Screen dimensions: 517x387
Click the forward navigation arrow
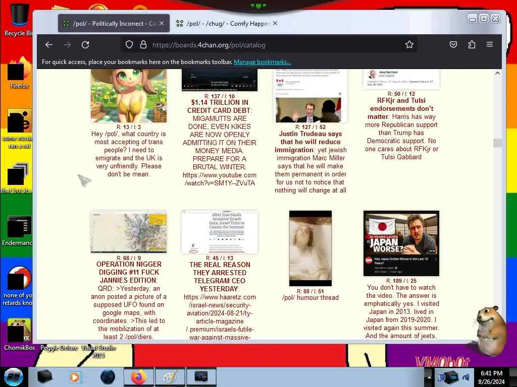coord(67,45)
